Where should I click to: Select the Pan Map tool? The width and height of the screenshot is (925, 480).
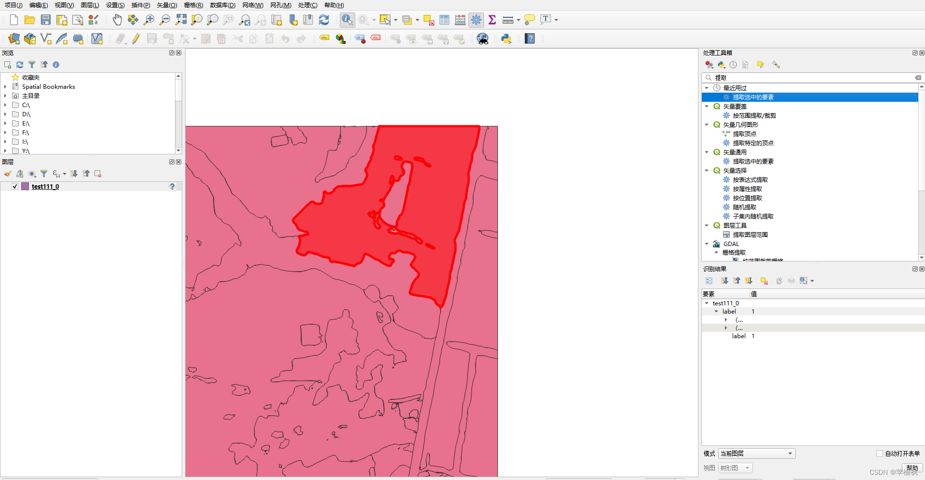tap(117, 20)
